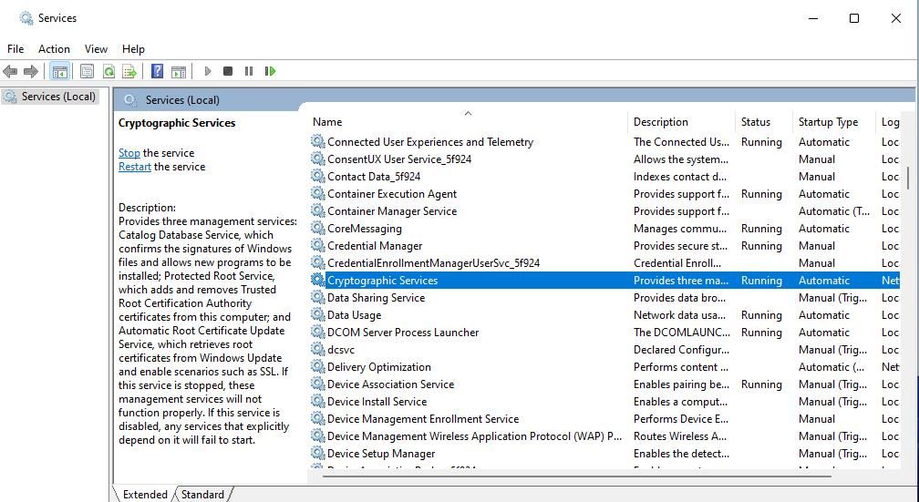Click the Back arrow in the toolbar

click(x=11, y=71)
